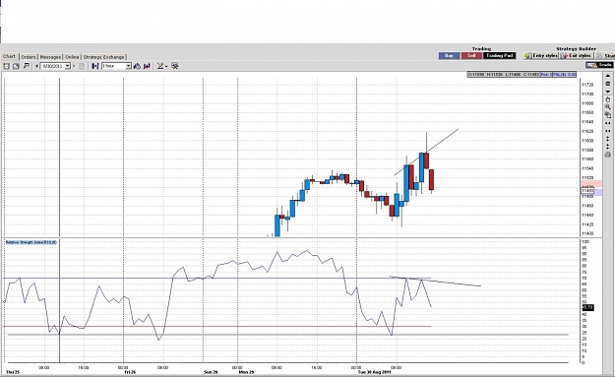Open the Strategy Exchange tab
Viewport: 615px width, 377px height.
pos(103,57)
